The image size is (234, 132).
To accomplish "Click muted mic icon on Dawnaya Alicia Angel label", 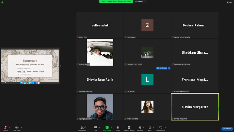I will coord(125,65).
